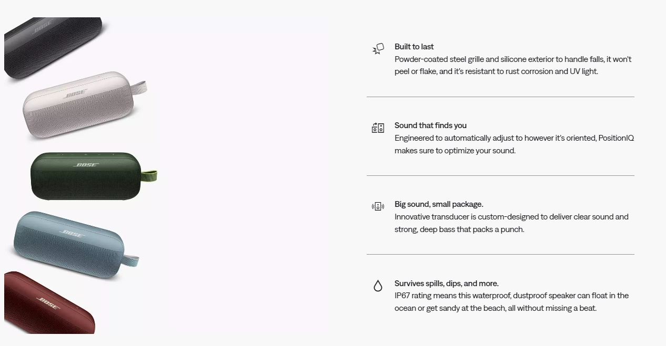666x346 pixels.
Task: Click the Bose logo on the white speaker
Action: pyautogui.click(x=75, y=95)
